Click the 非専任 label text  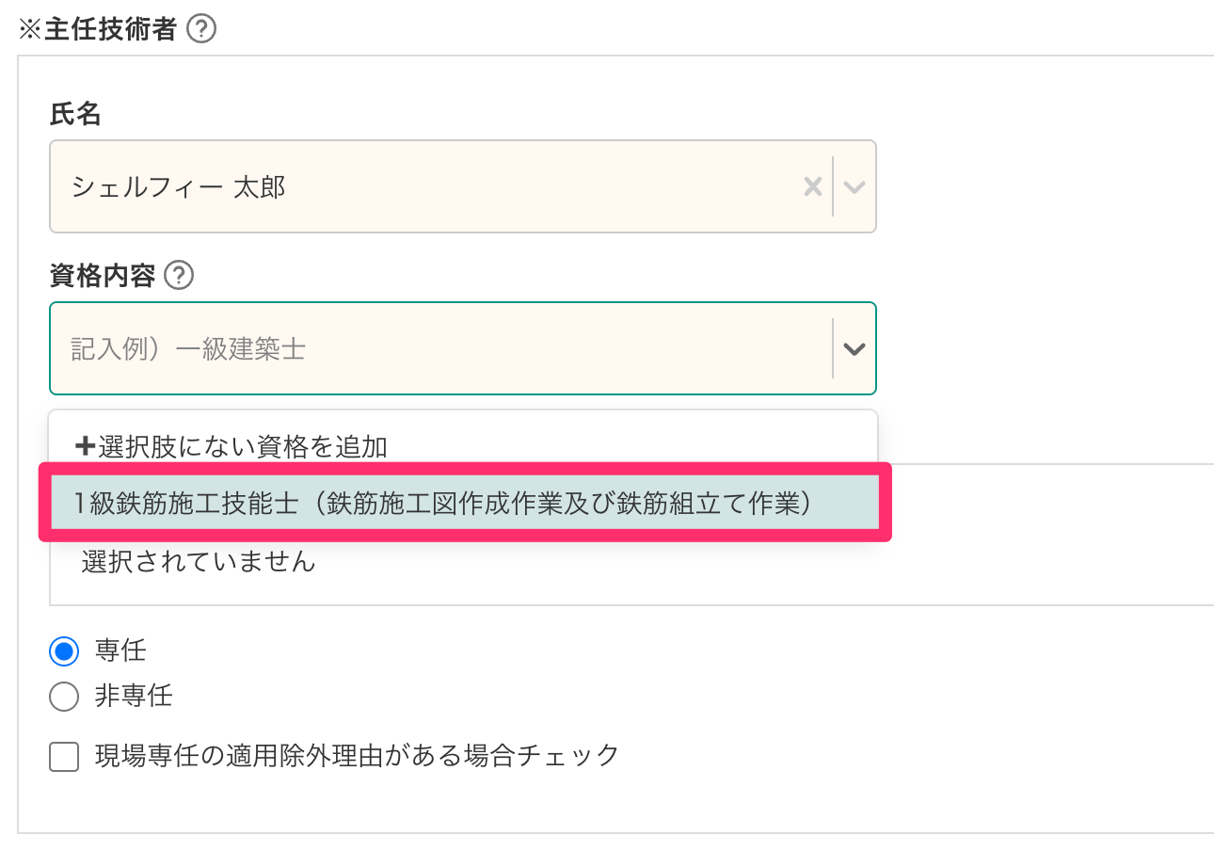click(134, 697)
